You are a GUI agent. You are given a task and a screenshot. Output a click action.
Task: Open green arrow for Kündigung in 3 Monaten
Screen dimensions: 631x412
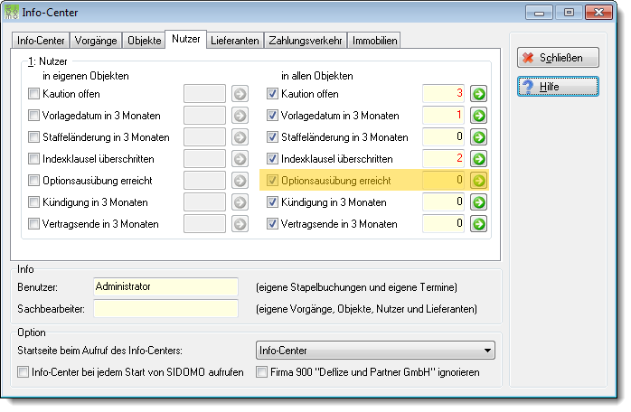(x=478, y=202)
